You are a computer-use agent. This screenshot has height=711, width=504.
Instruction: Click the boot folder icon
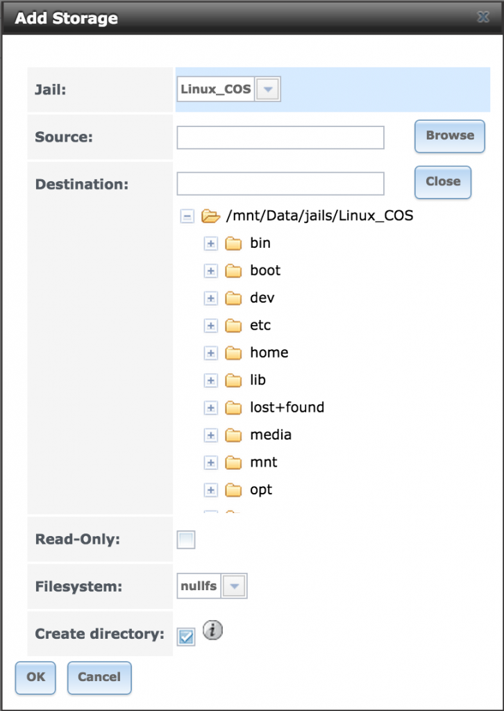(233, 271)
